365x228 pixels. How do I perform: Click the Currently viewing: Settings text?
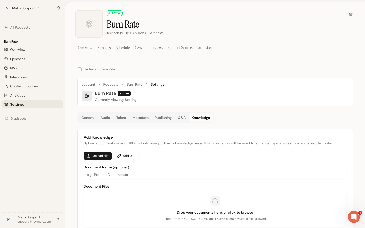(117, 100)
